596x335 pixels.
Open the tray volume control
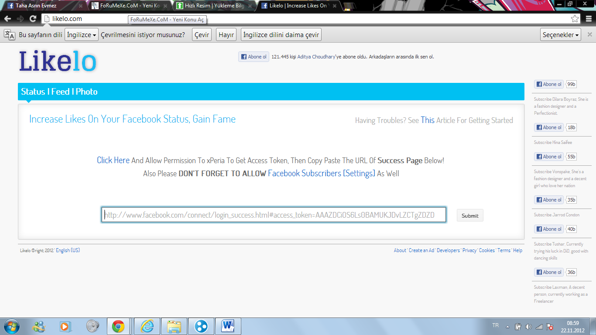tap(529, 327)
